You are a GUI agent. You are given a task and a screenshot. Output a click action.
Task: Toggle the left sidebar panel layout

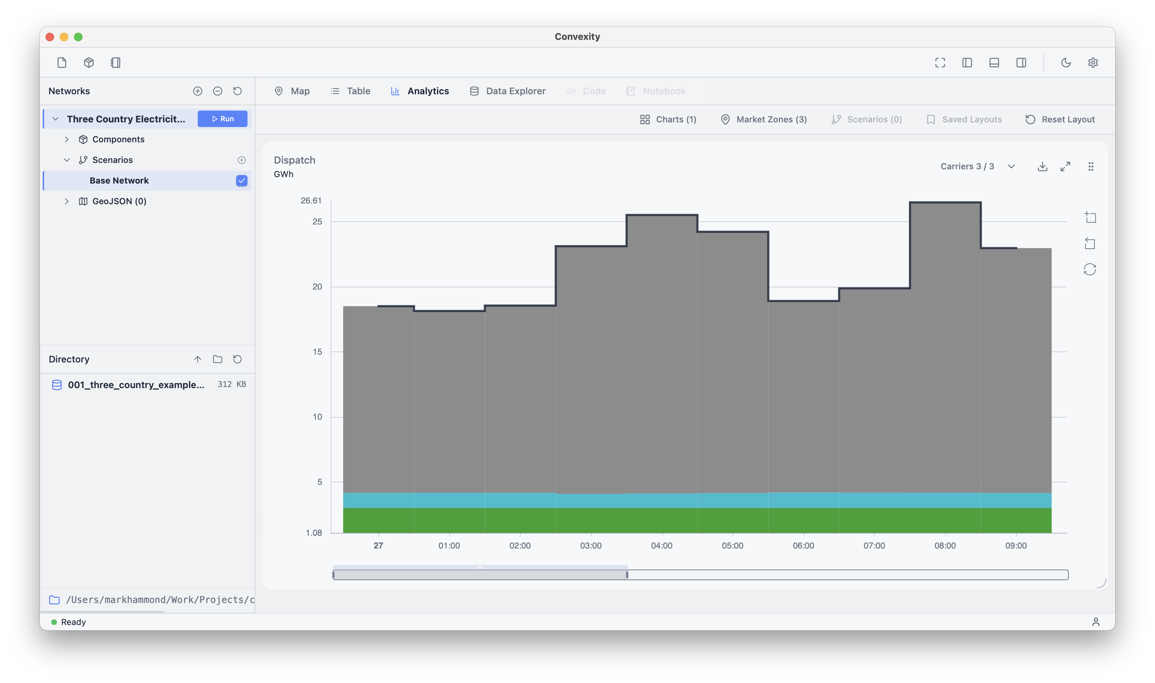tap(967, 63)
